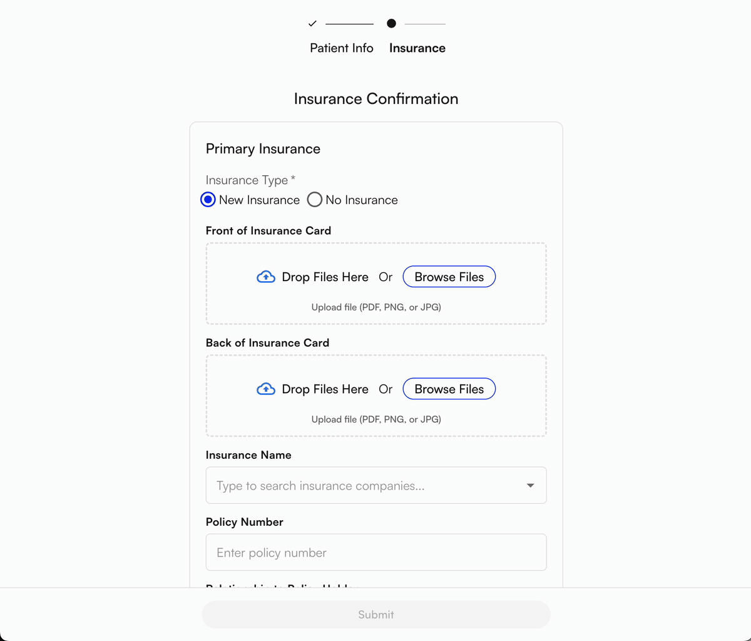Click the Drop Files Here text in the front upload area

click(x=325, y=277)
